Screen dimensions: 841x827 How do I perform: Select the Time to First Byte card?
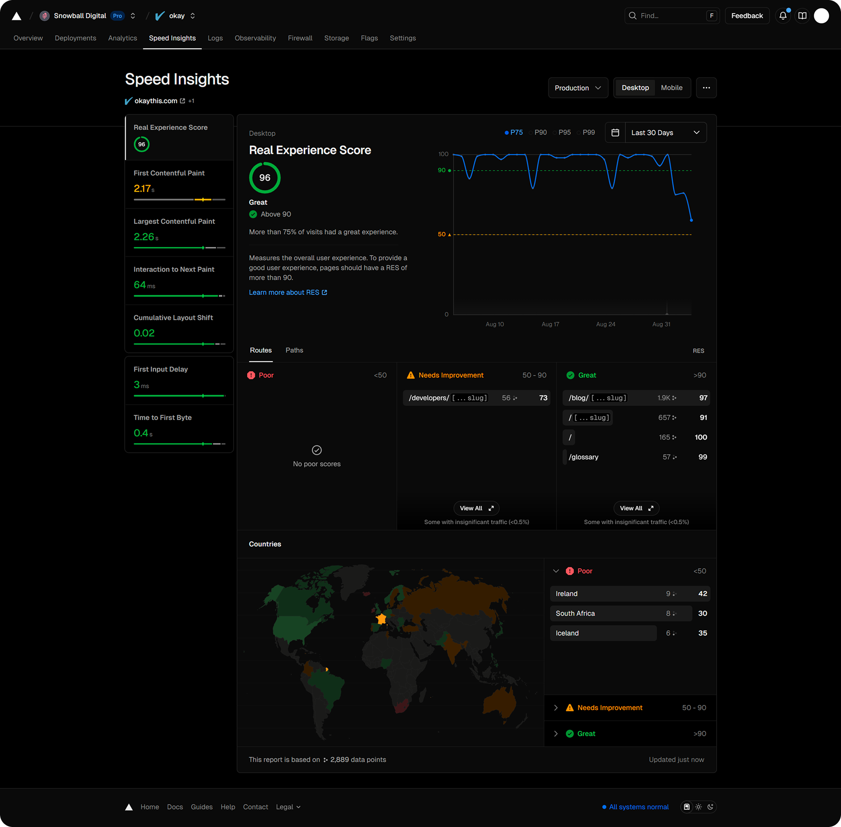[179, 429]
